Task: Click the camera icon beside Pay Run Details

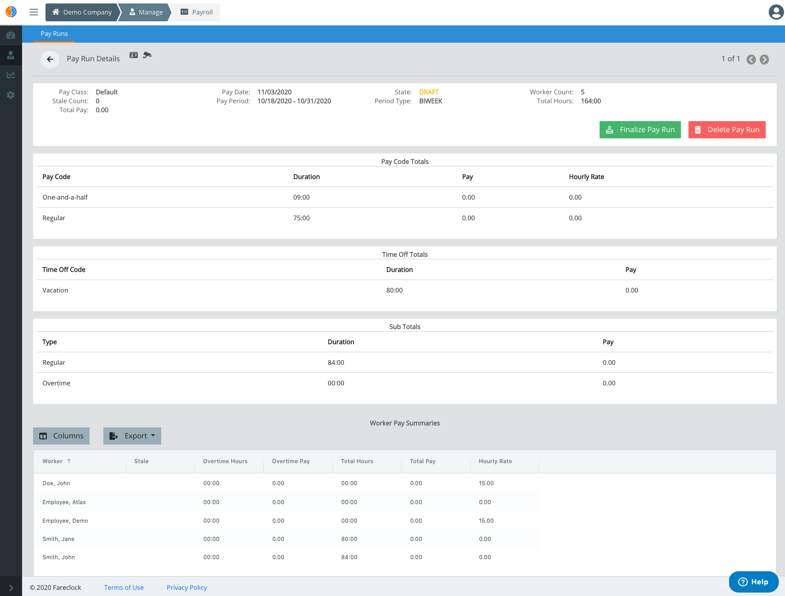Action: pos(147,55)
